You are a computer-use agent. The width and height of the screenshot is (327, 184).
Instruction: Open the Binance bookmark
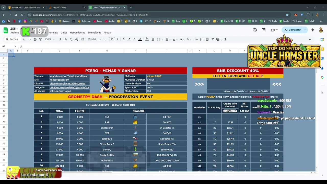pyautogui.click(x=64, y=21)
